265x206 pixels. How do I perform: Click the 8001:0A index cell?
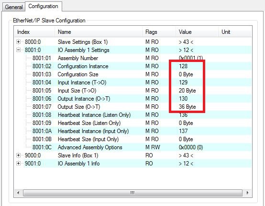point(42,131)
